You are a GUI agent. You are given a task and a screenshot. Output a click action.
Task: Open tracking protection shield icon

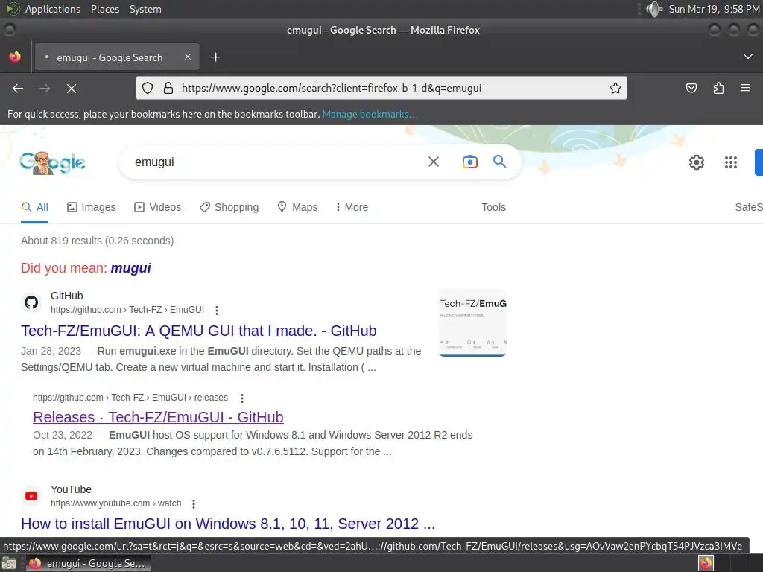point(148,88)
